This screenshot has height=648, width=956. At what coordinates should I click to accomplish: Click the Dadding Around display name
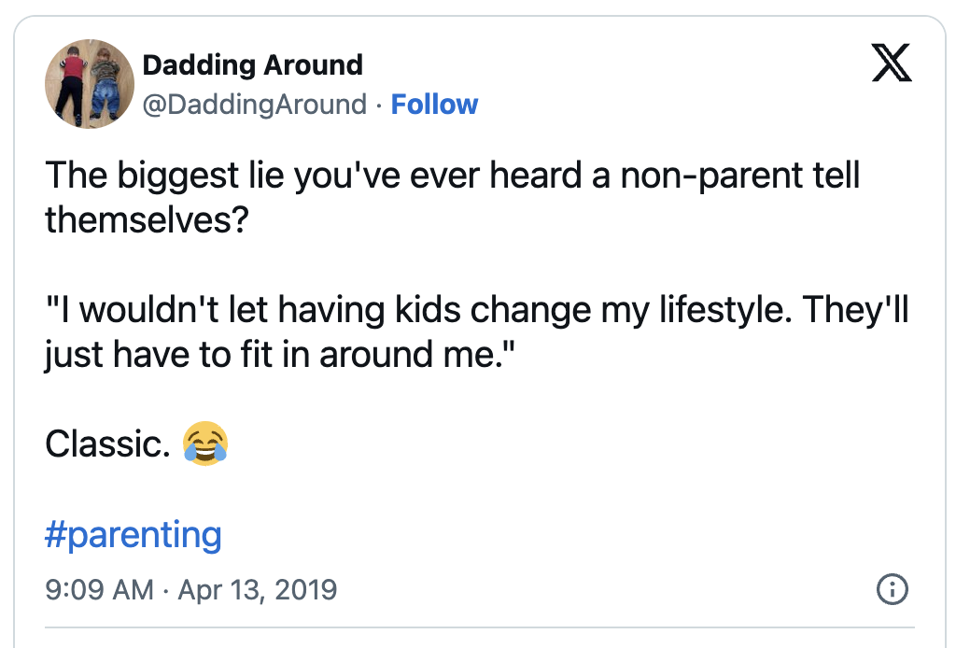(252, 65)
